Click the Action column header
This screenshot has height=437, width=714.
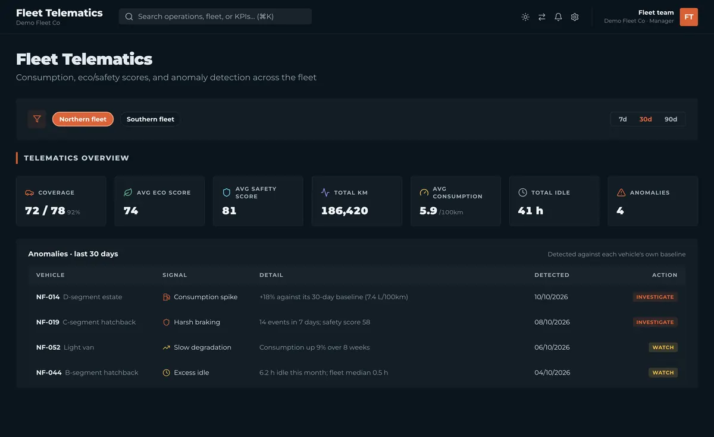(665, 275)
